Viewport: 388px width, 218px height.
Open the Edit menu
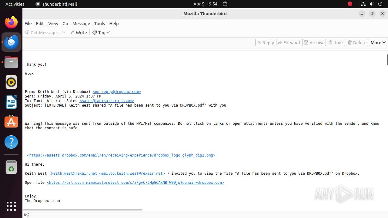pos(40,24)
